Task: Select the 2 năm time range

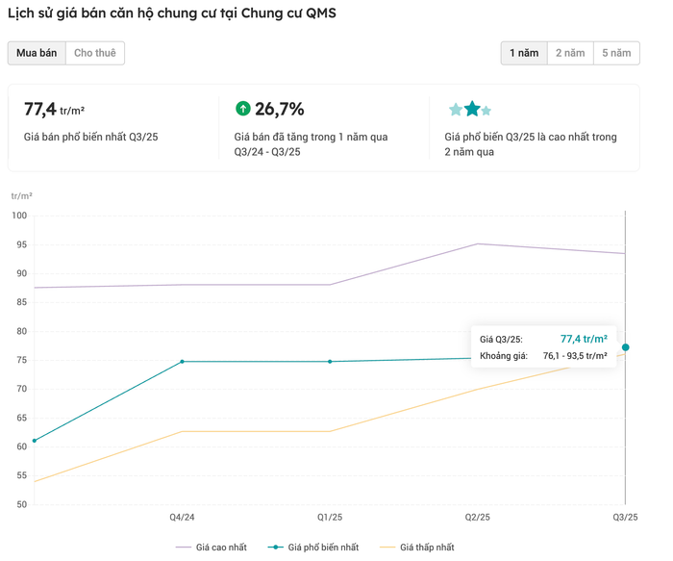Action: [570, 53]
